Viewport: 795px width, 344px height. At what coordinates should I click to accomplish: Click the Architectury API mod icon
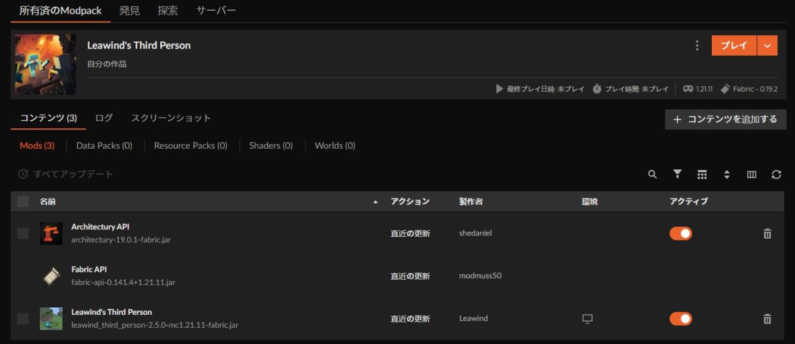(51, 233)
